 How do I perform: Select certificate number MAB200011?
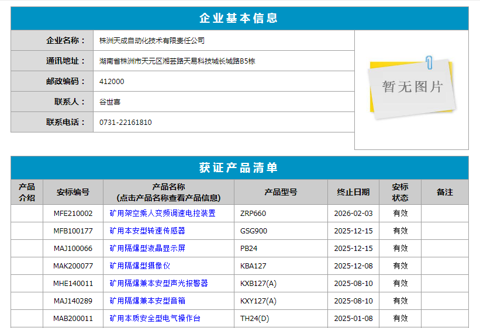(x=73, y=319)
